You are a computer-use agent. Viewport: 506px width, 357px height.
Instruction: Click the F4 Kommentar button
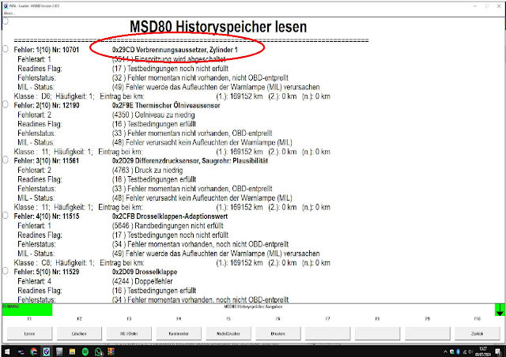coord(179,333)
